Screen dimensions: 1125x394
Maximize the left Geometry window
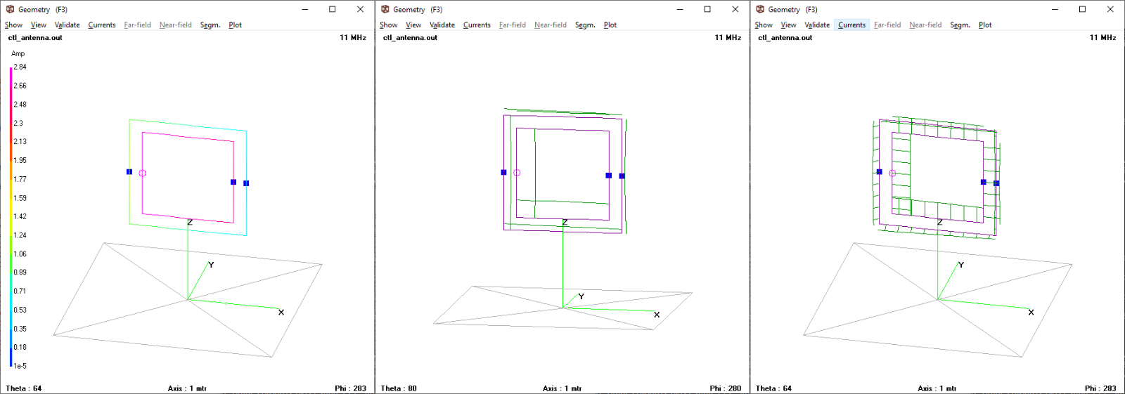click(333, 9)
